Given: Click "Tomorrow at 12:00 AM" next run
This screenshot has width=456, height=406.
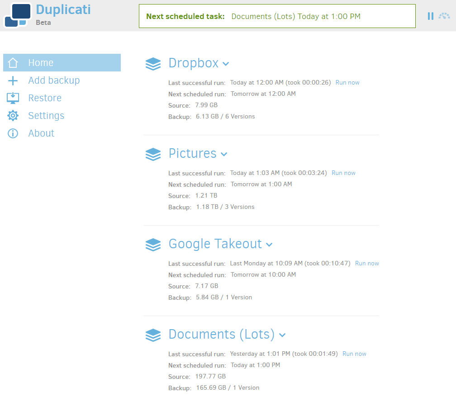Looking at the screenshot, I should click(263, 94).
